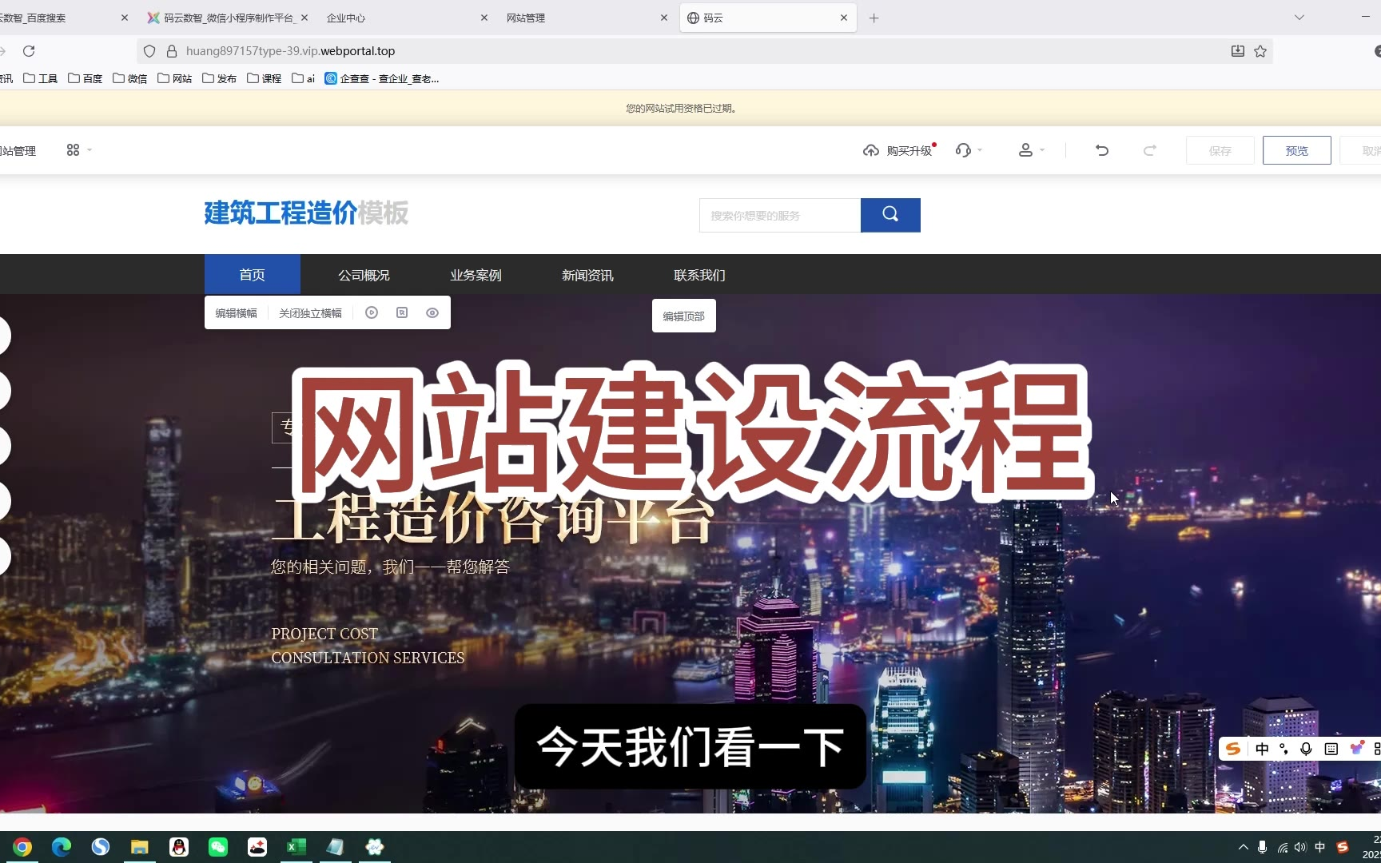Click the install app icon in address bar
This screenshot has height=863, width=1381.
(x=1238, y=51)
